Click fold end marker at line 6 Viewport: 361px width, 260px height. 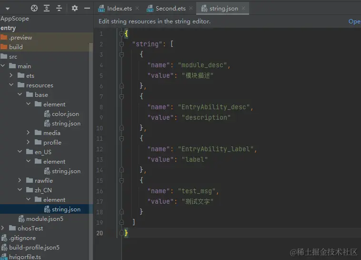tap(121, 86)
